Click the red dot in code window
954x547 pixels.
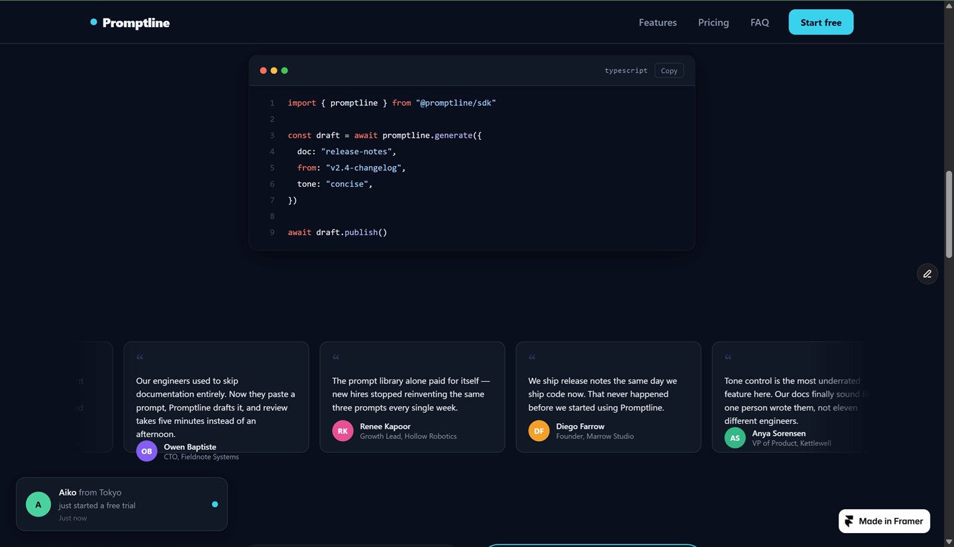coord(263,70)
